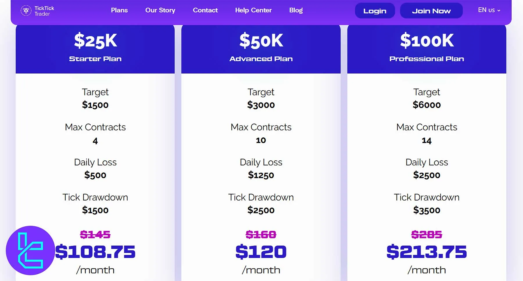
Task: Open the EN us language dropdown
Action: (488, 10)
